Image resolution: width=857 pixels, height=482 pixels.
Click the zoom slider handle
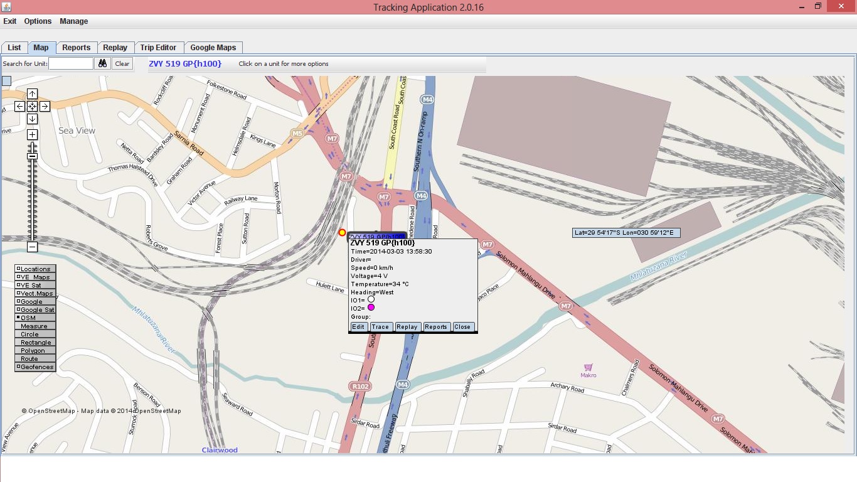[x=32, y=156]
